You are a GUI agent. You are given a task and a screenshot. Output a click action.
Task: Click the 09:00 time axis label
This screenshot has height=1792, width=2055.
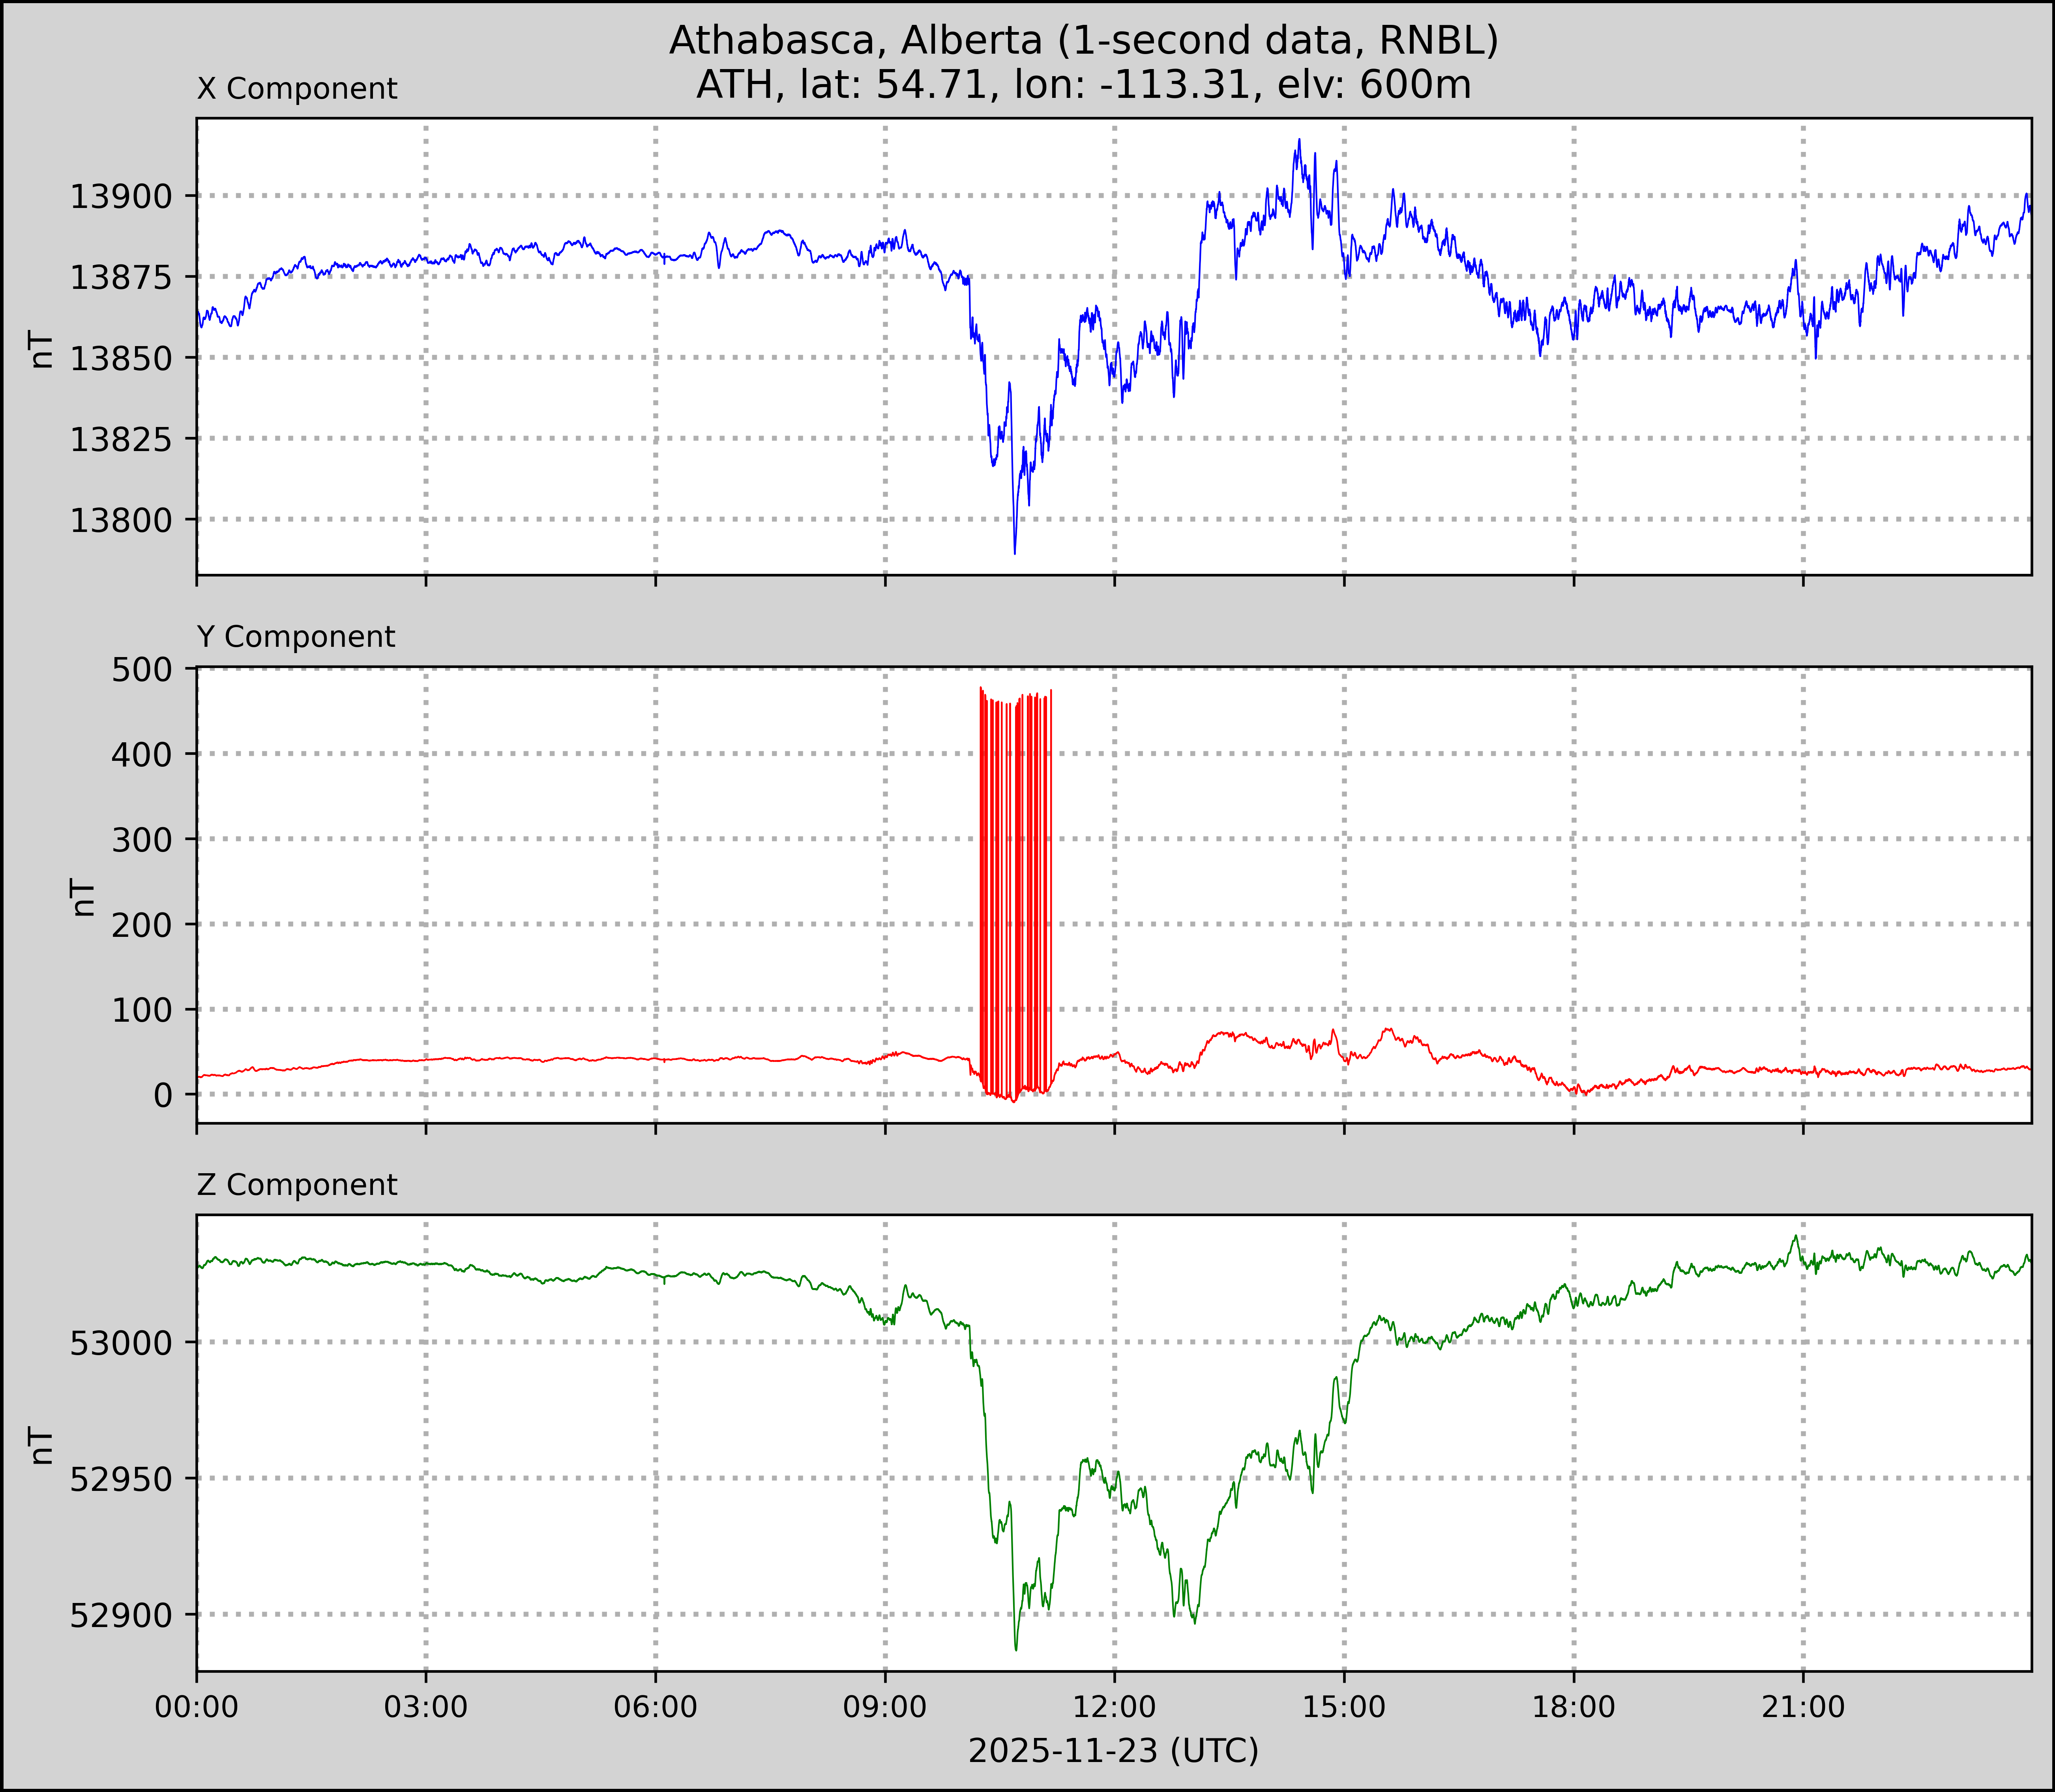tap(885, 1706)
